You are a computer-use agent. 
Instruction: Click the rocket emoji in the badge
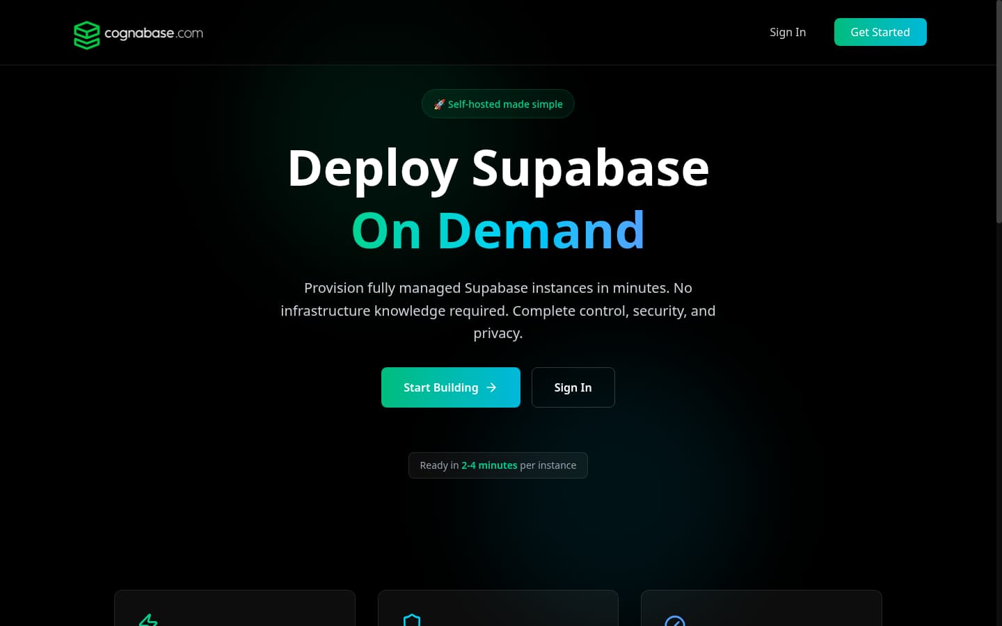[439, 104]
